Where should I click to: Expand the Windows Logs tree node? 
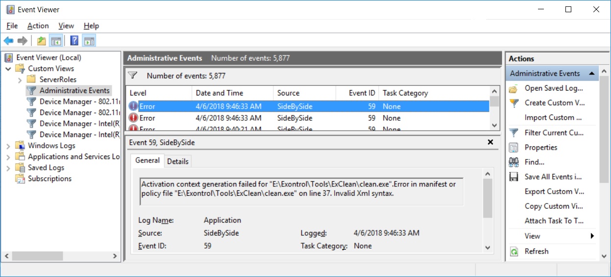click(8, 145)
